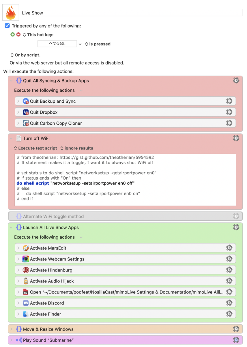Click the flame macro icon
Screen dimensions: 247x347
point(11,12)
